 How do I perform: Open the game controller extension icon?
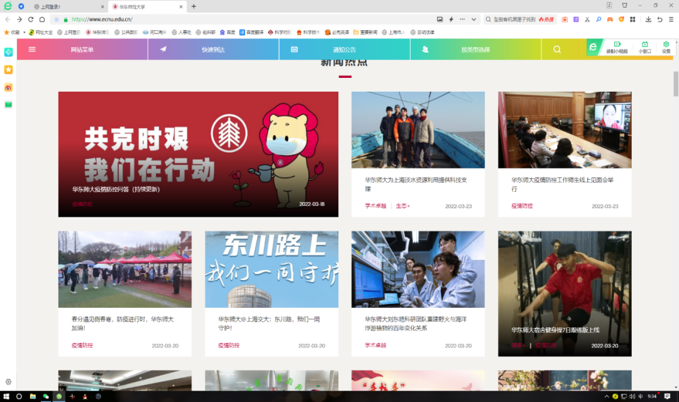coord(610,19)
